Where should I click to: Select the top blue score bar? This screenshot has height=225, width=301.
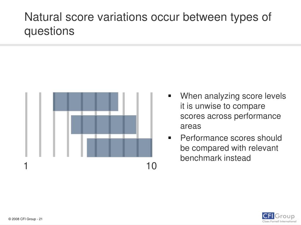tap(86, 102)
